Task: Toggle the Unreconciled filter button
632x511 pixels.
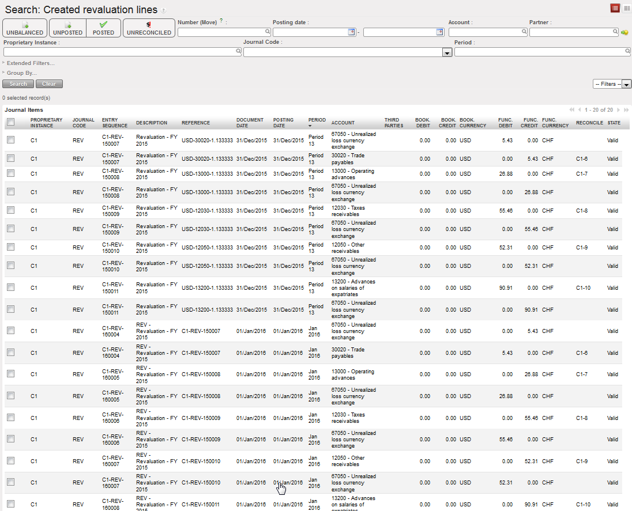Action: coord(149,28)
